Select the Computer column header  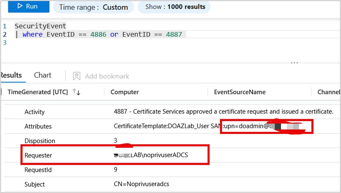click(x=124, y=92)
